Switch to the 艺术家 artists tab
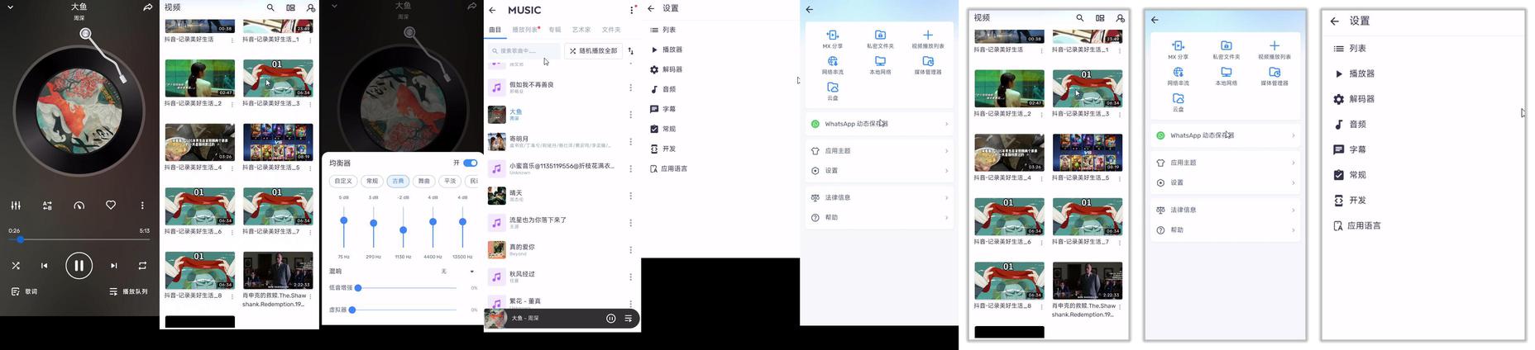This screenshot has height=350, width=1535. [x=581, y=30]
